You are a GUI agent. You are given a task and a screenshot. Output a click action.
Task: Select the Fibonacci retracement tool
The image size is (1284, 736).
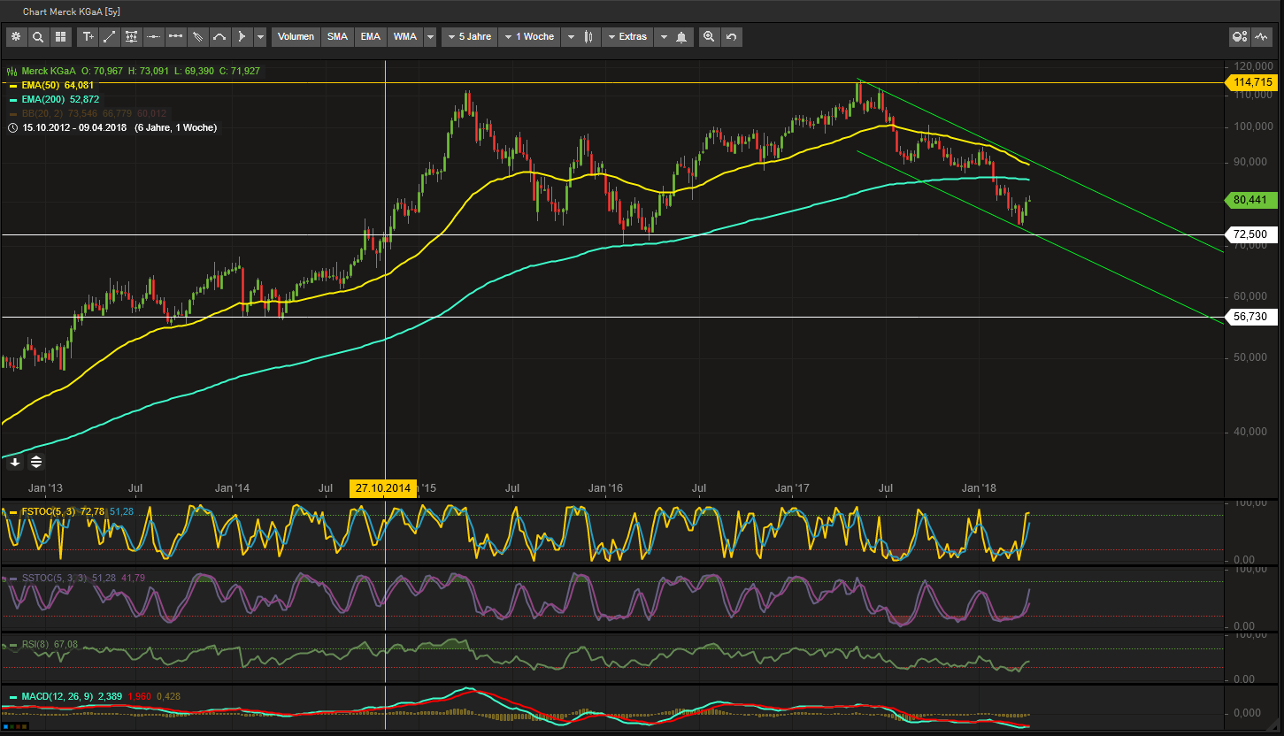tap(131, 36)
